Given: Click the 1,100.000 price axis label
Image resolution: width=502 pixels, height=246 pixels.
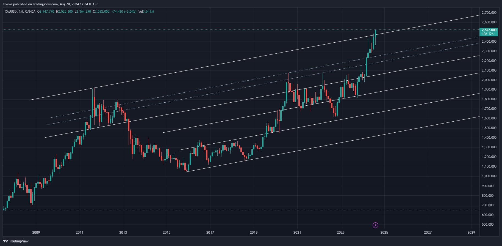Looking at the screenshot, I should point(489,166).
